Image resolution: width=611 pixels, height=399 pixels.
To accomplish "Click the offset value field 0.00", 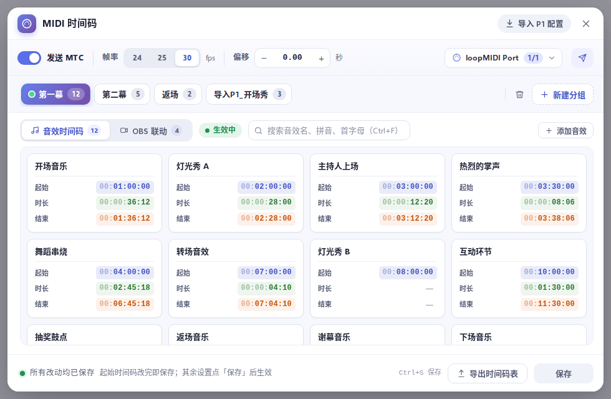I will (x=292, y=57).
